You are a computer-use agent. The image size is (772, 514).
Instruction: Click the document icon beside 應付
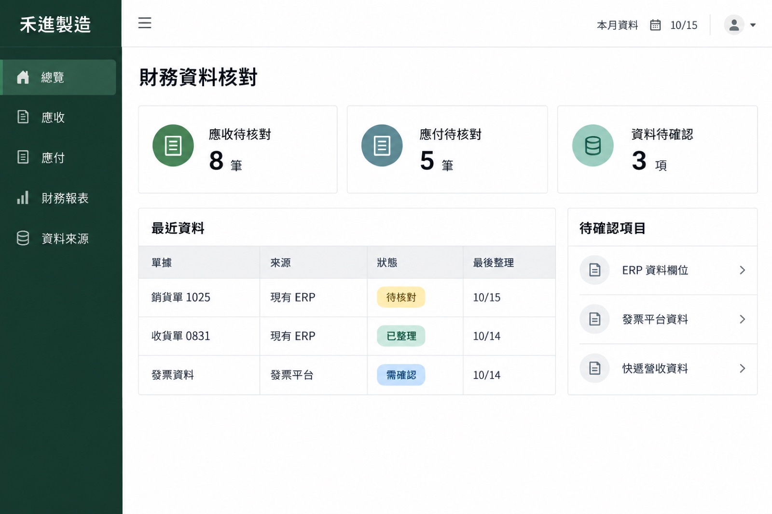point(23,157)
